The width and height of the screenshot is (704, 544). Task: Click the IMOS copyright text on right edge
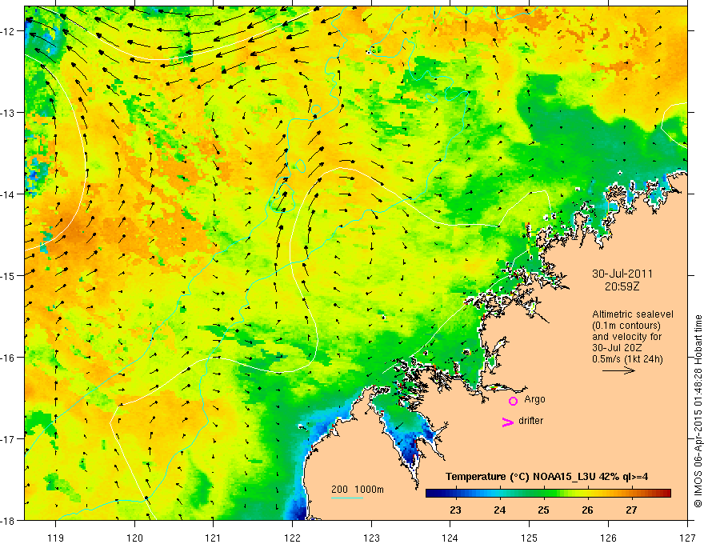click(698, 411)
